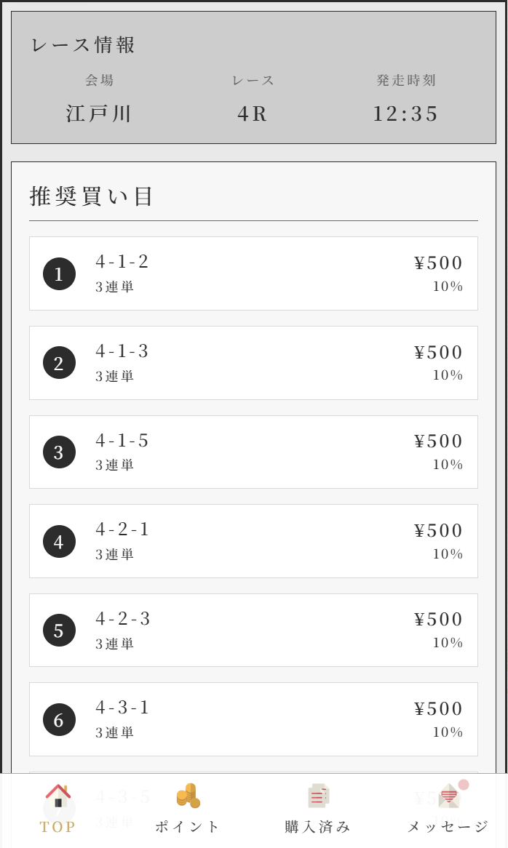Switch to the ポイント tab label
The height and width of the screenshot is (848, 508).
point(188,827)
